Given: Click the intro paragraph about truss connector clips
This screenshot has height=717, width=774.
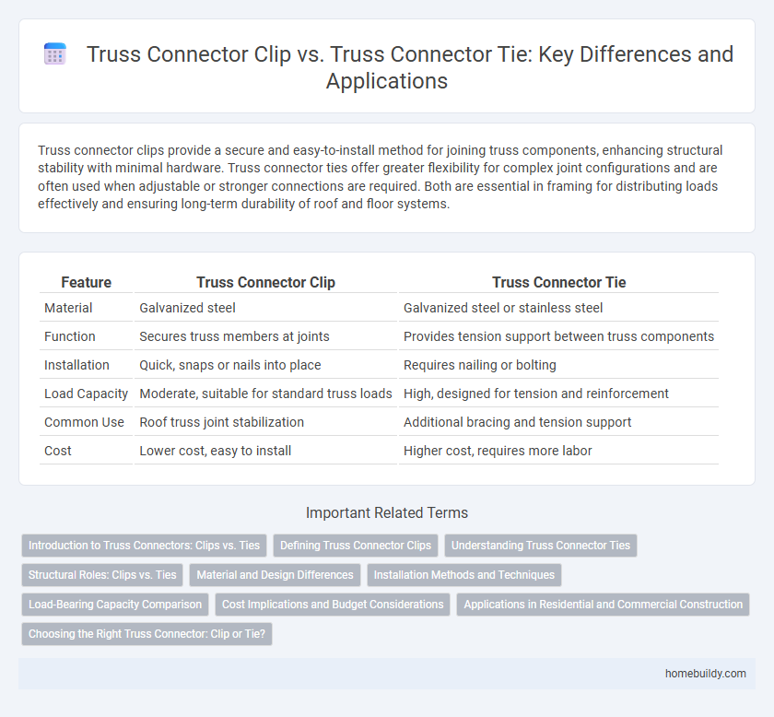Looking at the screenshot, I should 380,177.
